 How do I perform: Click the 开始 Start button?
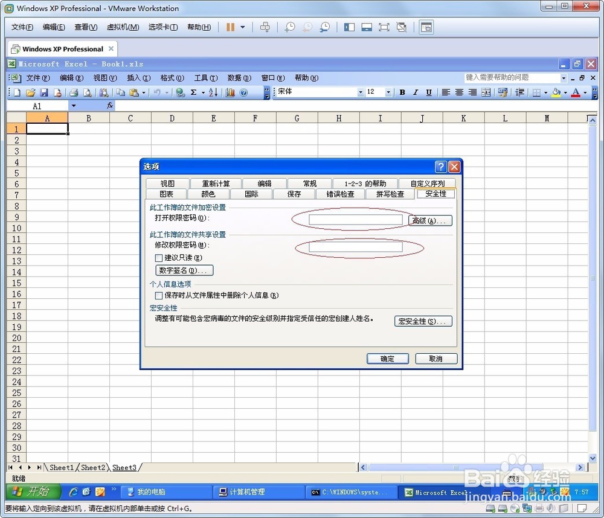click(33, 492)
